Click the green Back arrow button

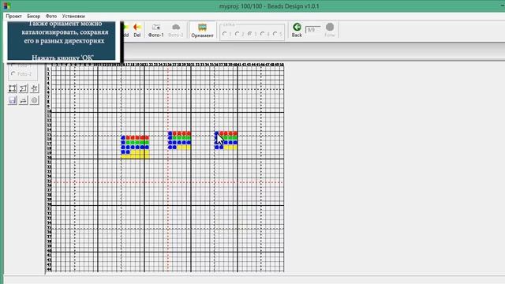tap(297, 30)
